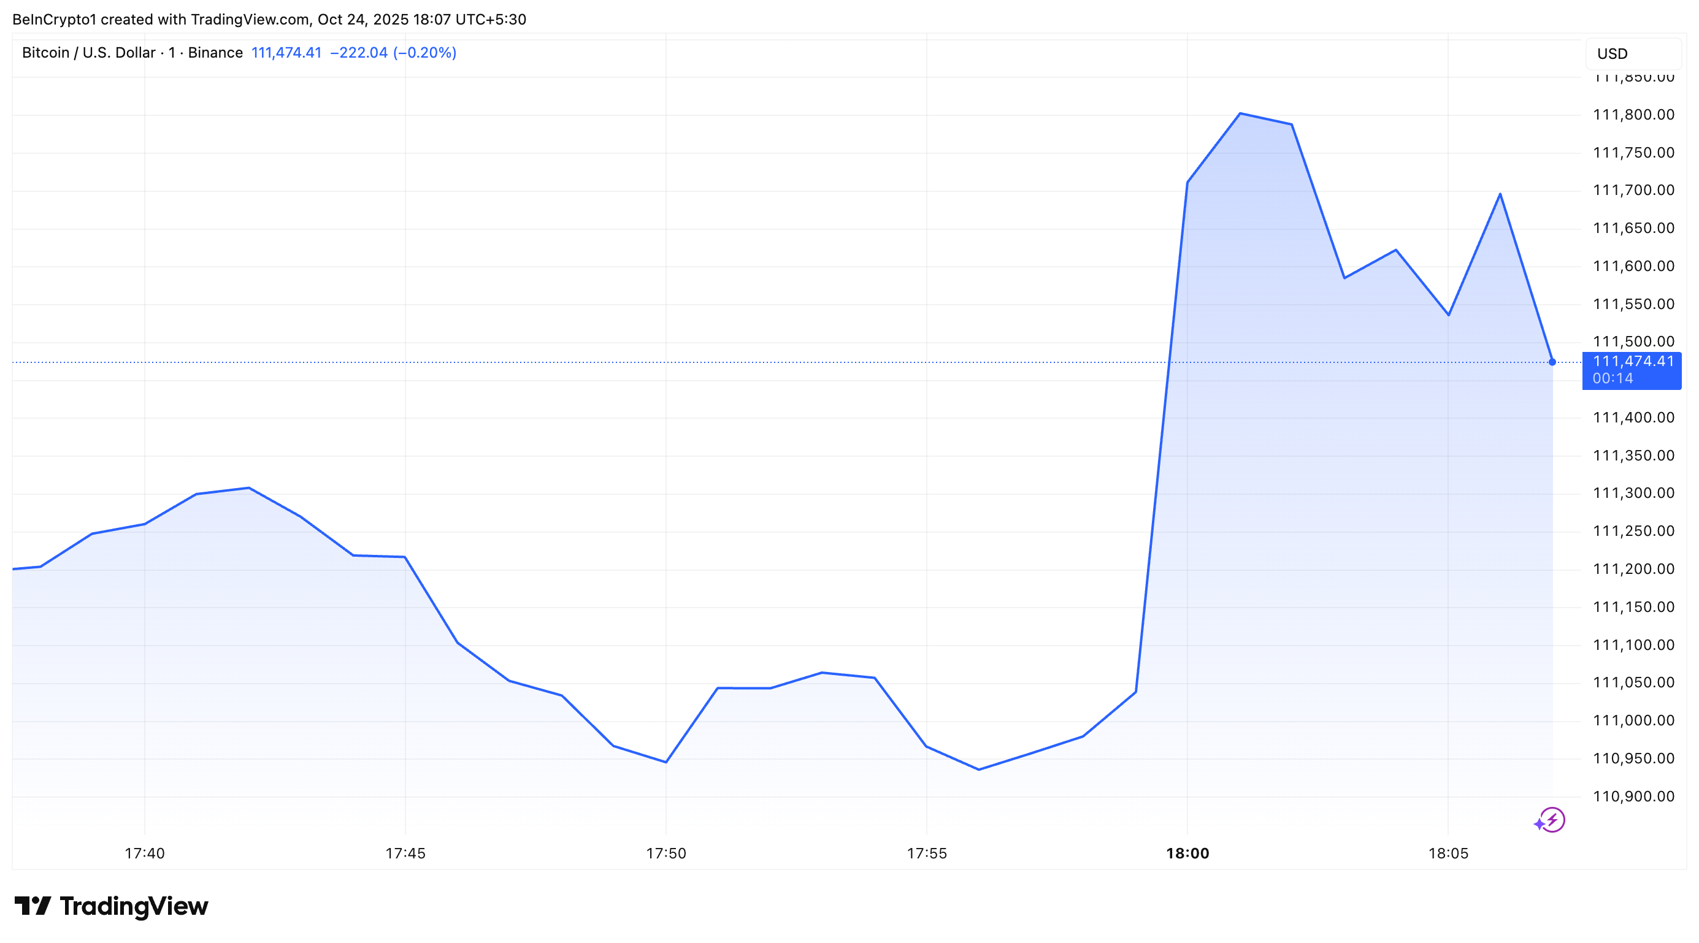Image resolution: width=1699 pixels, height=943 pixels.
Task: Click the 111,474.41 value in the legend
Action: pyautogui.click(x=286, y=53)
